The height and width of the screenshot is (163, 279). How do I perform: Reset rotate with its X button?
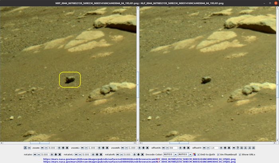60,155
